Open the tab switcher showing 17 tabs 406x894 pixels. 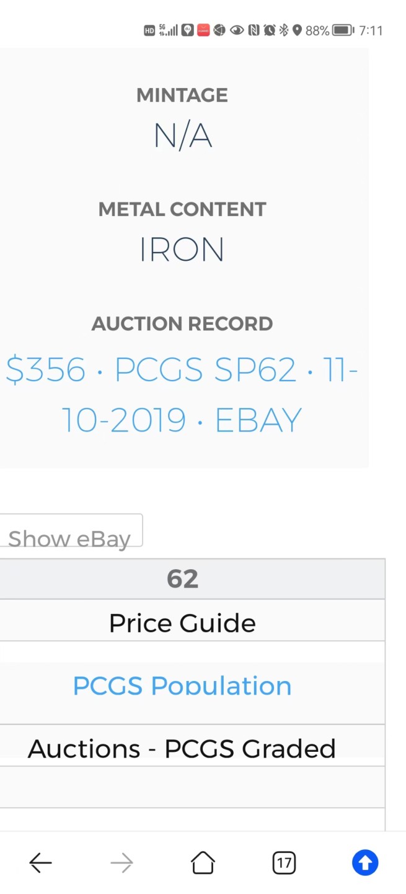click(x=284, y=862)
